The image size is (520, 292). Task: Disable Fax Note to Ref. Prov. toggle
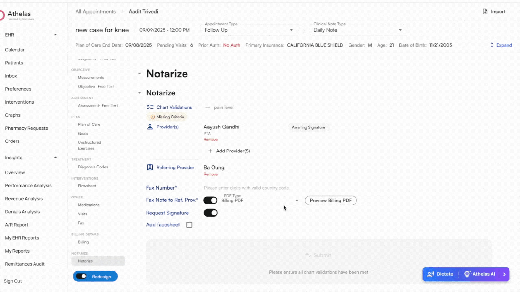pos(210,200)
